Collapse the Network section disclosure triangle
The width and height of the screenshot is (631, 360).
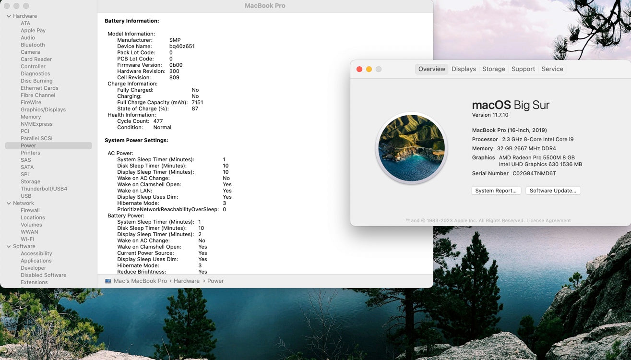point(9,204)
